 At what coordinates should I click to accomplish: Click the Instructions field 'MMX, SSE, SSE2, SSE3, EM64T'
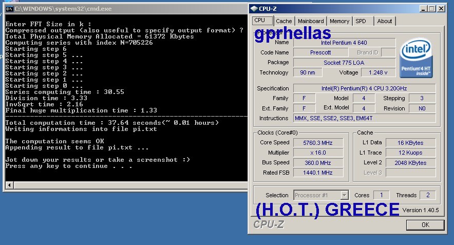[364, 118]
